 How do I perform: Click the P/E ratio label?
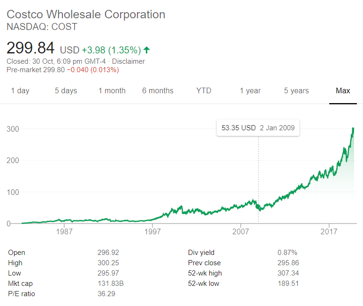click(x=22, y=294)
